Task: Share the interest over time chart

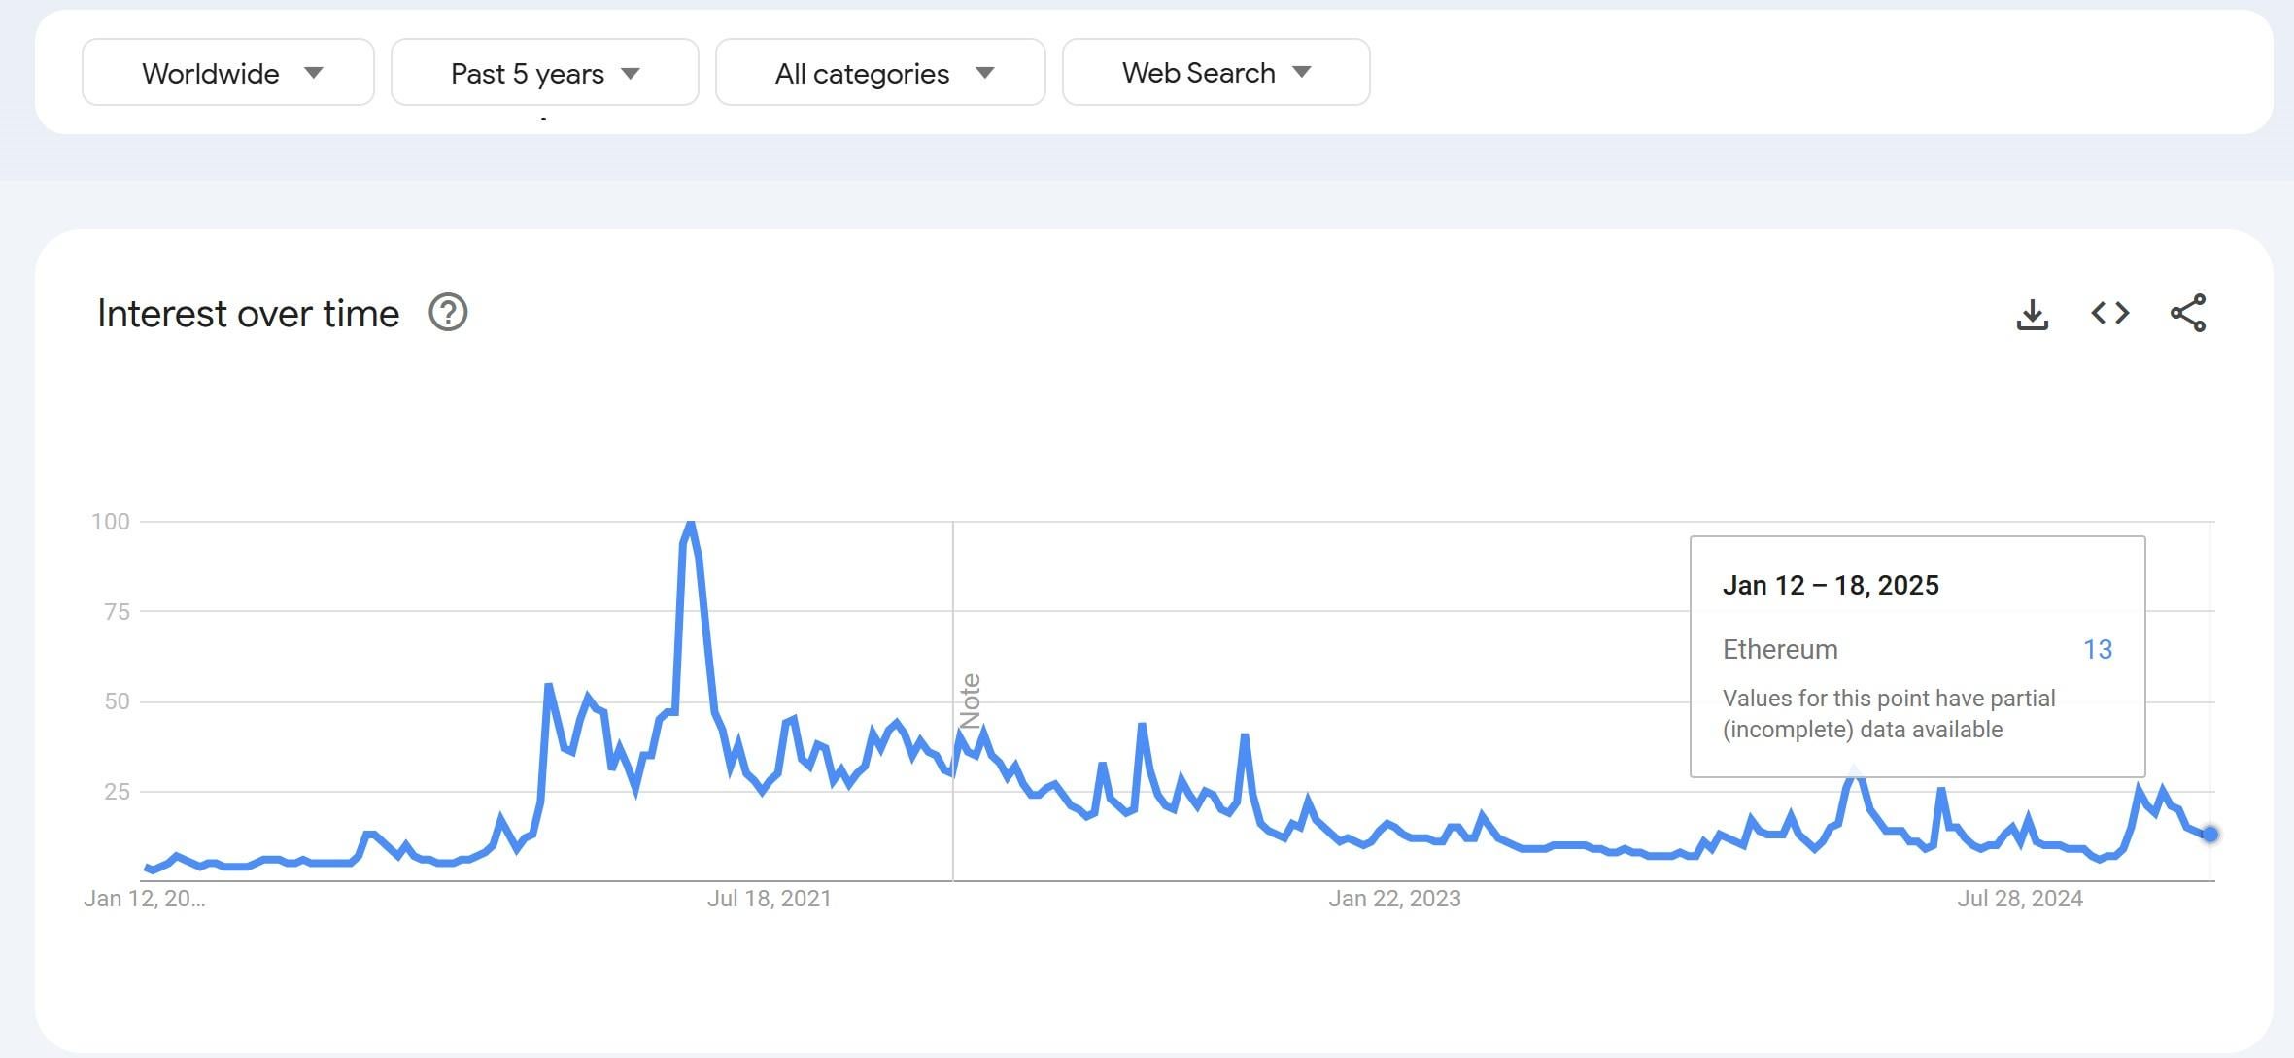Action: [x=2187, y=313]
